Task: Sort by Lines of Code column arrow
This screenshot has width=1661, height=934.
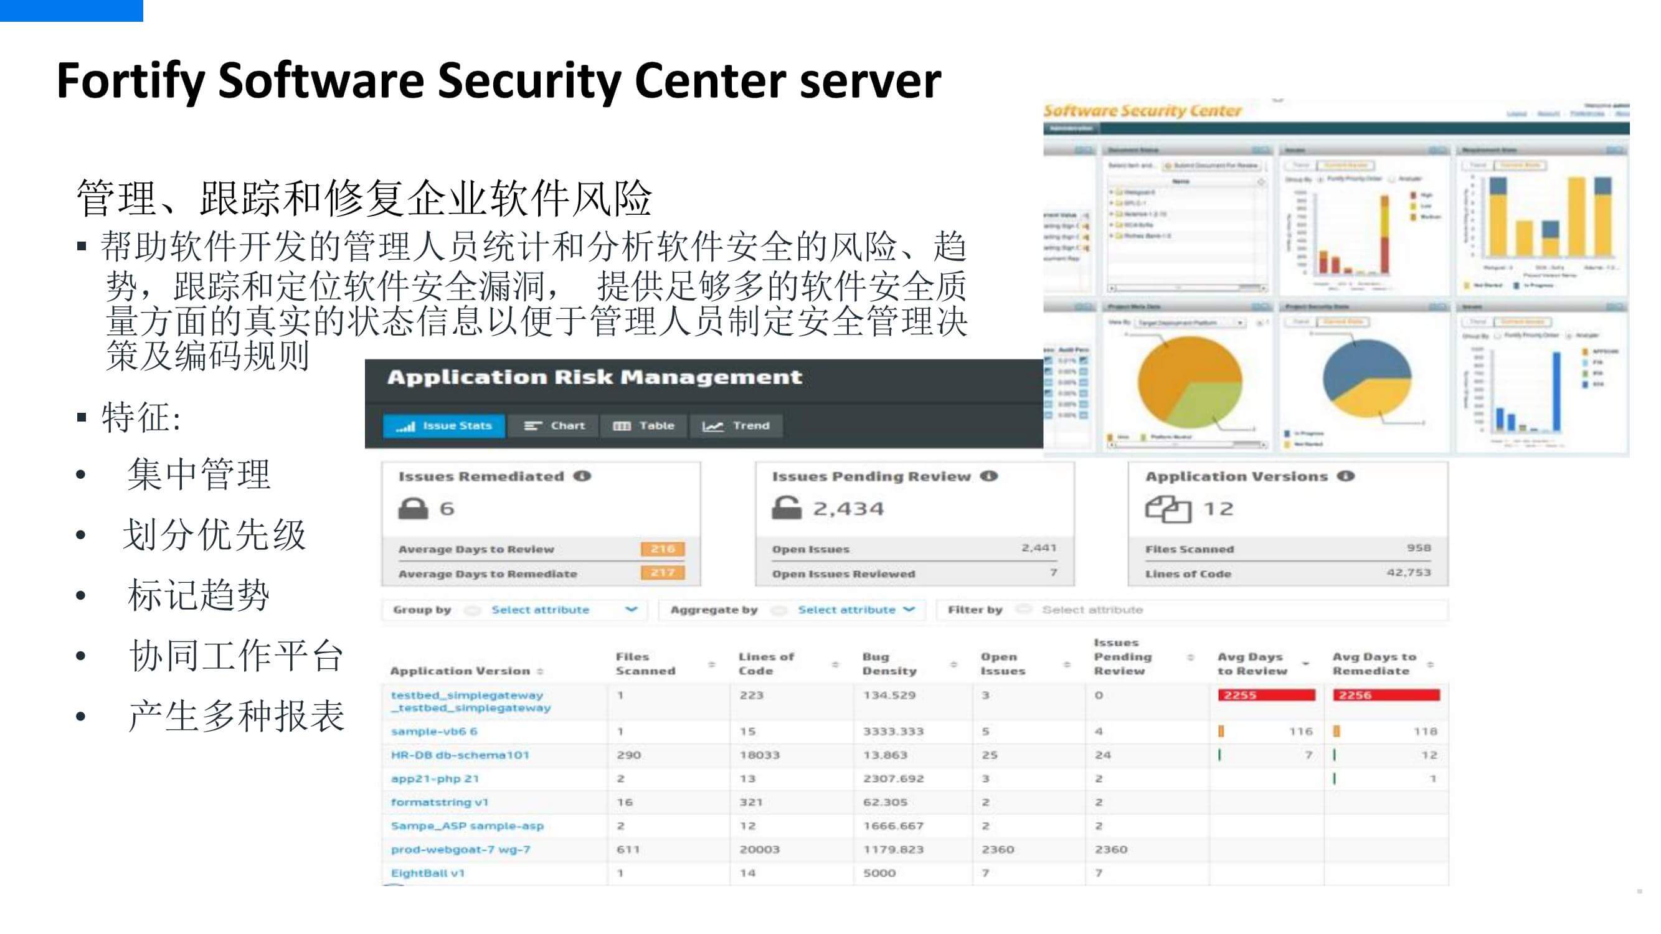Action: click(835, 664)
